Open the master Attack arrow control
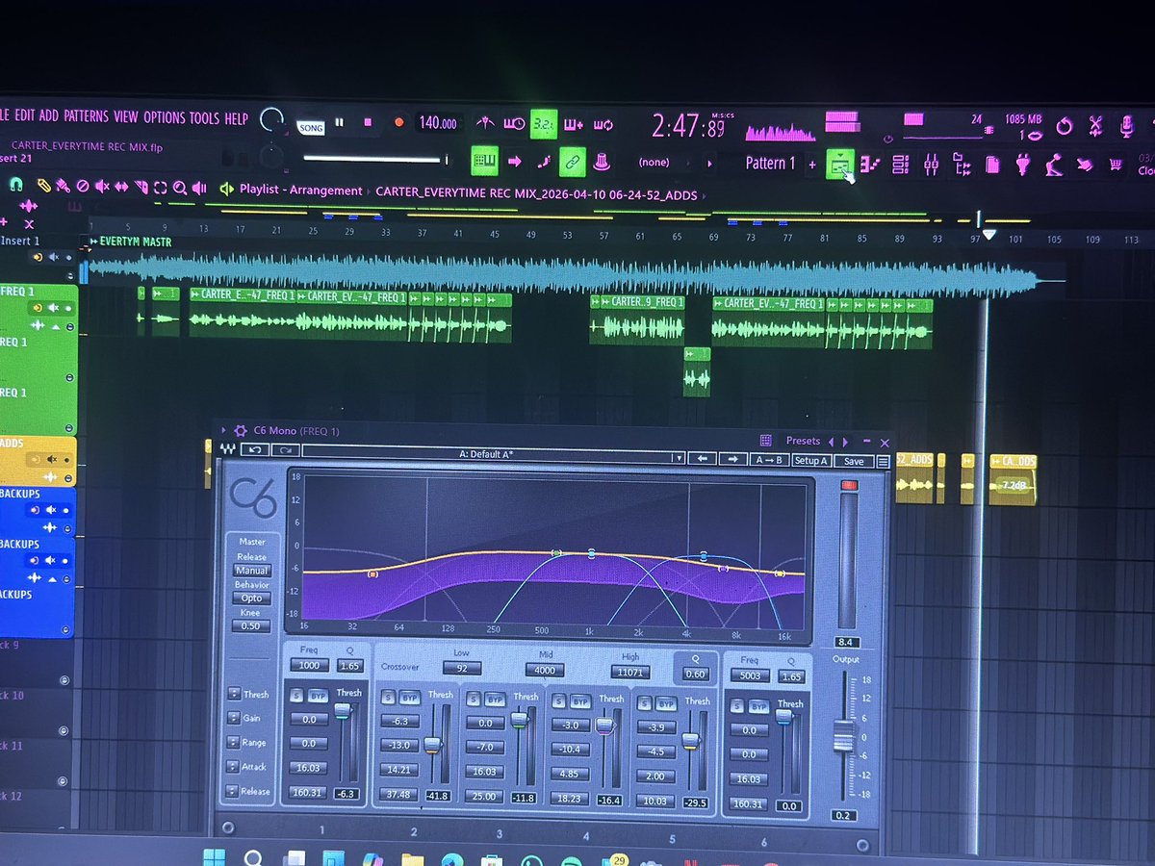Viewport: 1155px width, 866px height. pos(234,767)
